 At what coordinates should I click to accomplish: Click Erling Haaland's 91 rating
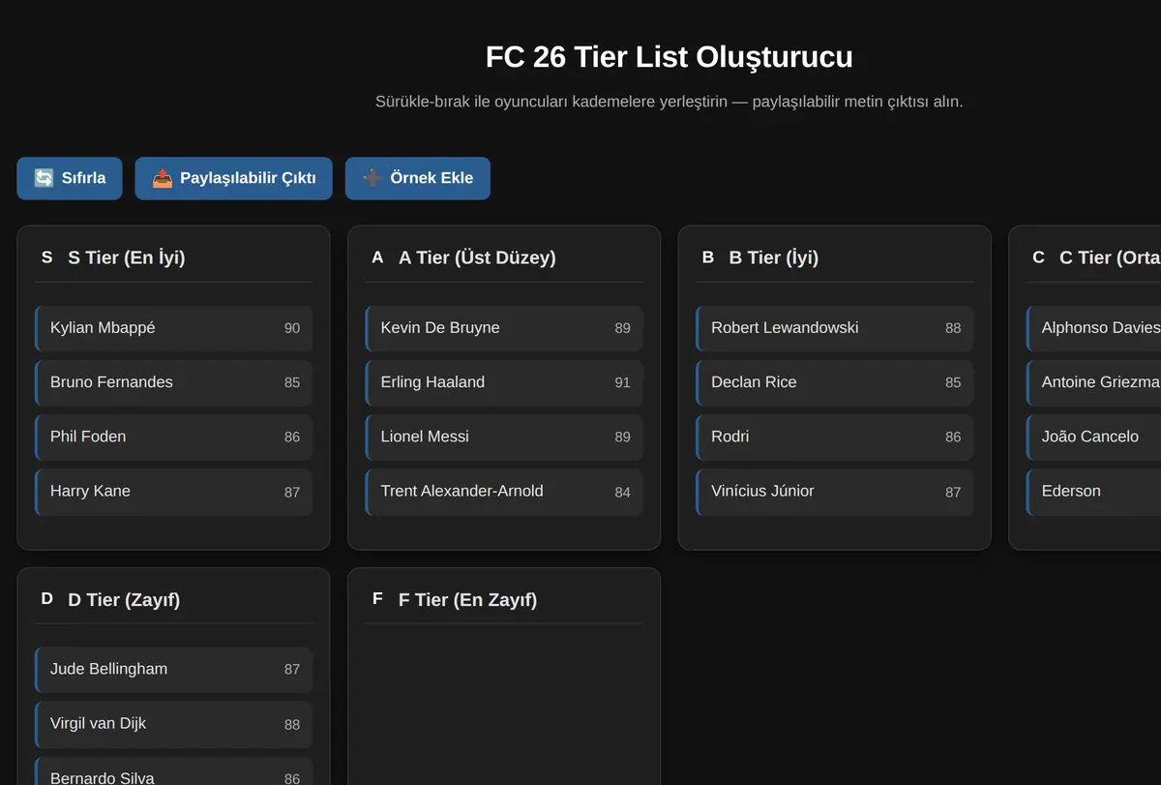[x=622, y=383]
